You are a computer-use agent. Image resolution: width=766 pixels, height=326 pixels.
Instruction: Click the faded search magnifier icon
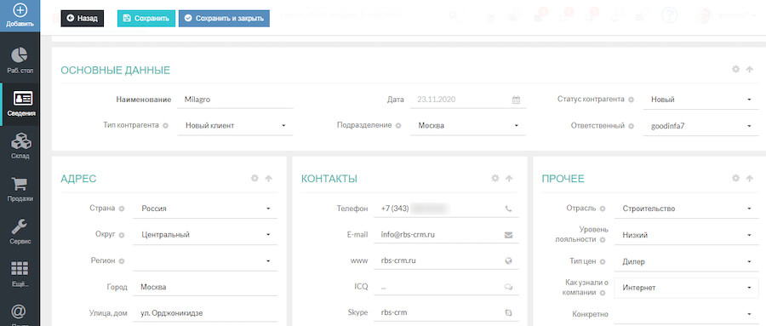(453, 16)
